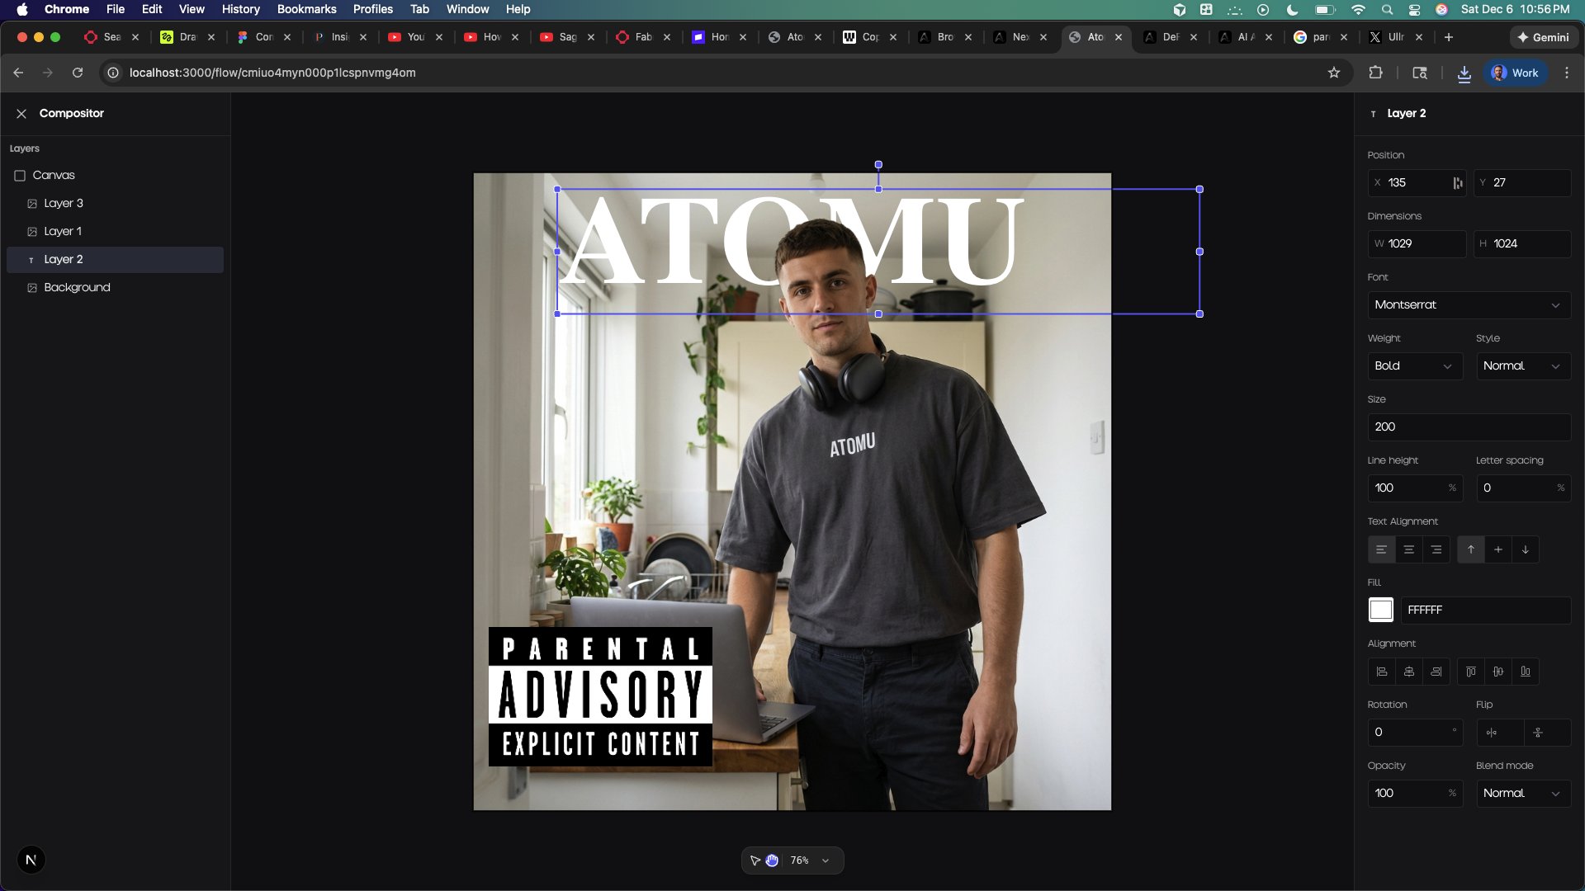Align layer to left edge
Viewport: 1585px width, 891px height.
[x=1382, y=671]
